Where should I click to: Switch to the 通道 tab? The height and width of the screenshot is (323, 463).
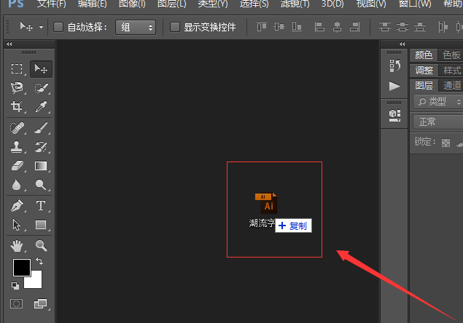pos(452,86)
